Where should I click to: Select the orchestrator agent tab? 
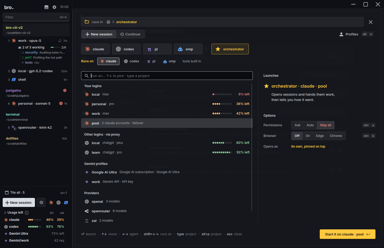(x=230, y=49)
